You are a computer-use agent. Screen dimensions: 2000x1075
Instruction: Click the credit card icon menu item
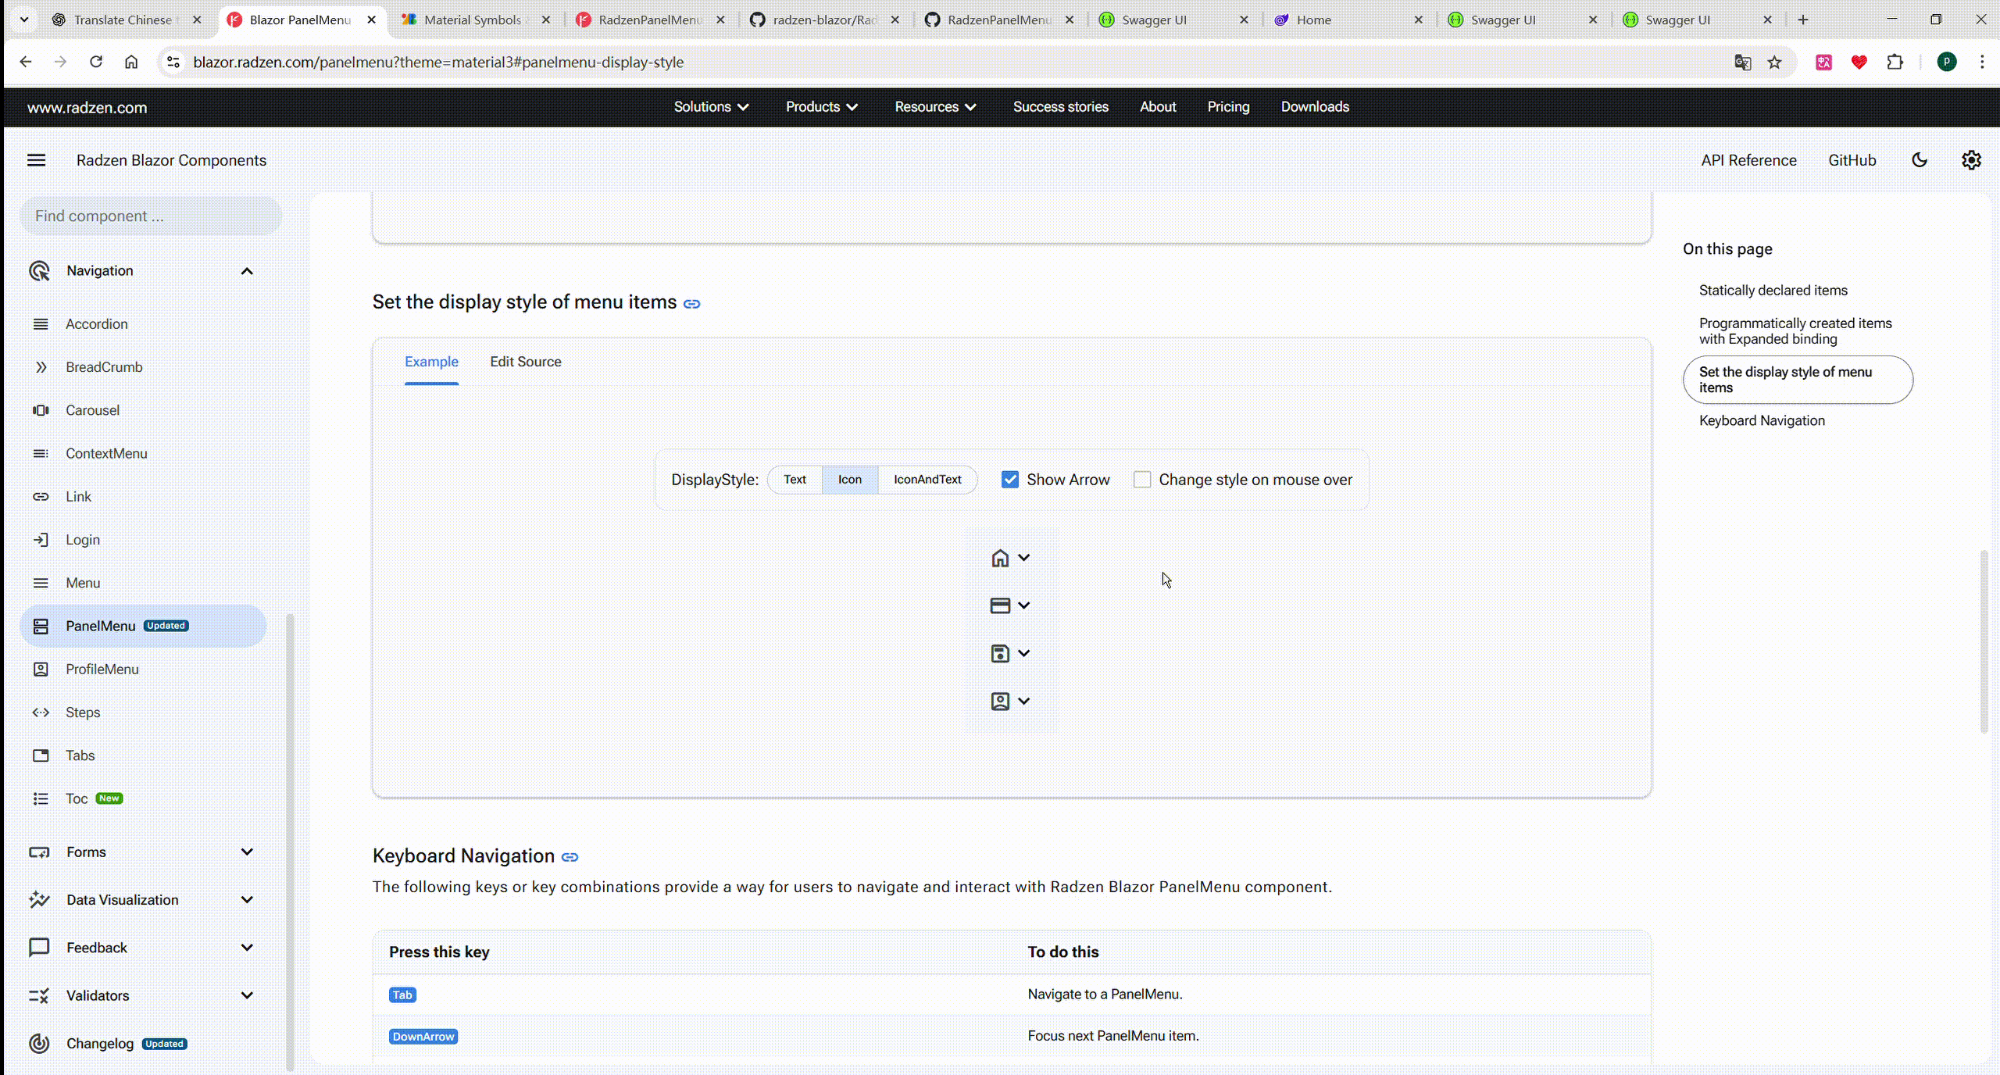point(1000,605)
